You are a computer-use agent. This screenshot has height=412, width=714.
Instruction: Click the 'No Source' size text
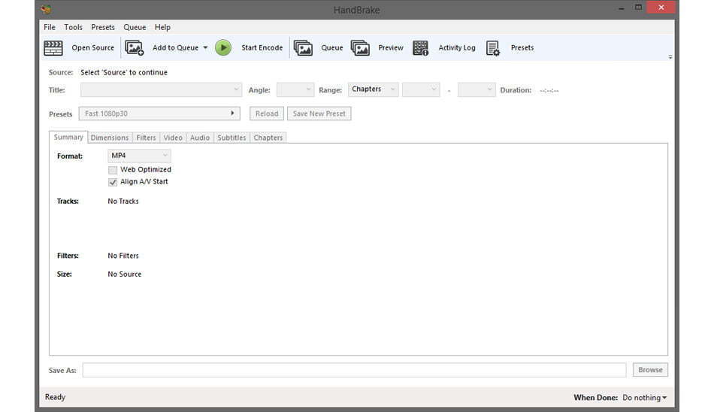(x=125, y=274)
